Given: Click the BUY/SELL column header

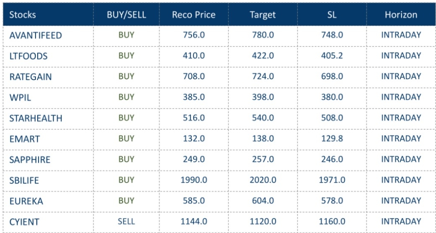Looking at the screenshot, I should (x=126, y=15).
